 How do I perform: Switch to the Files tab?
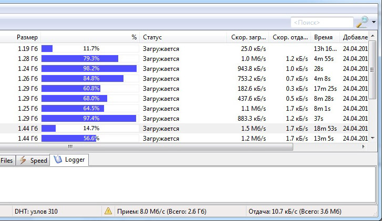pyautogui.click(x=7, y=161)
